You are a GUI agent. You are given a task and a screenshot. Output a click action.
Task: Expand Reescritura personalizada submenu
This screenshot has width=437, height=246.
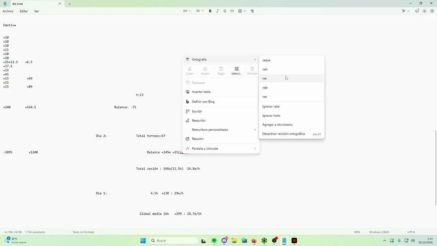[x=221, y=130]
